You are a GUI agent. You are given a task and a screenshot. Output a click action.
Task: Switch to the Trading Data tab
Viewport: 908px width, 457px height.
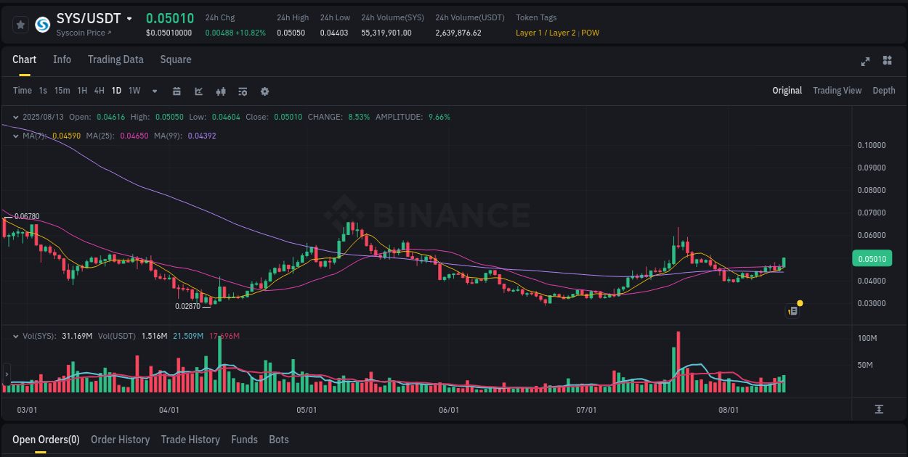[115, 59]
